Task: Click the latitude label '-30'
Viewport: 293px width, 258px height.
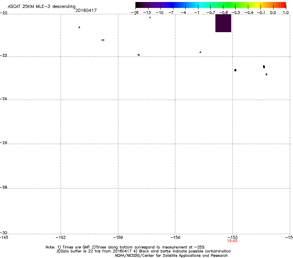Action: pos(4,233)
